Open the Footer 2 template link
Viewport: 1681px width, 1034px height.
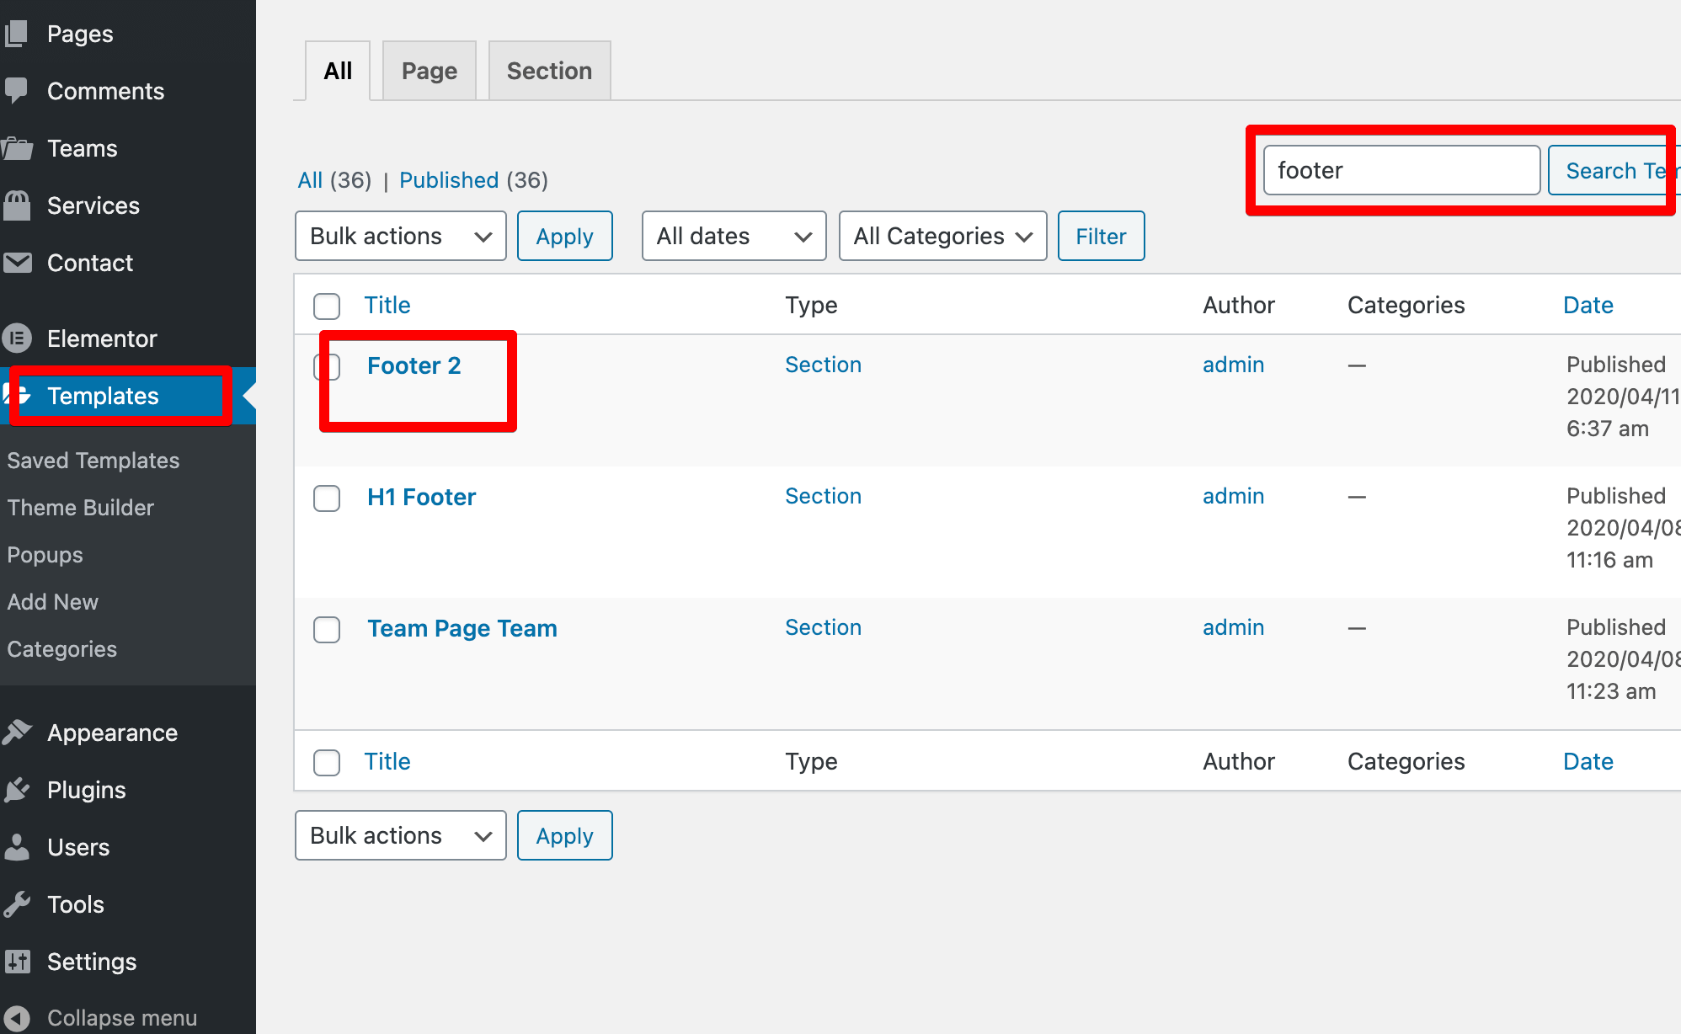click(414, 365)
